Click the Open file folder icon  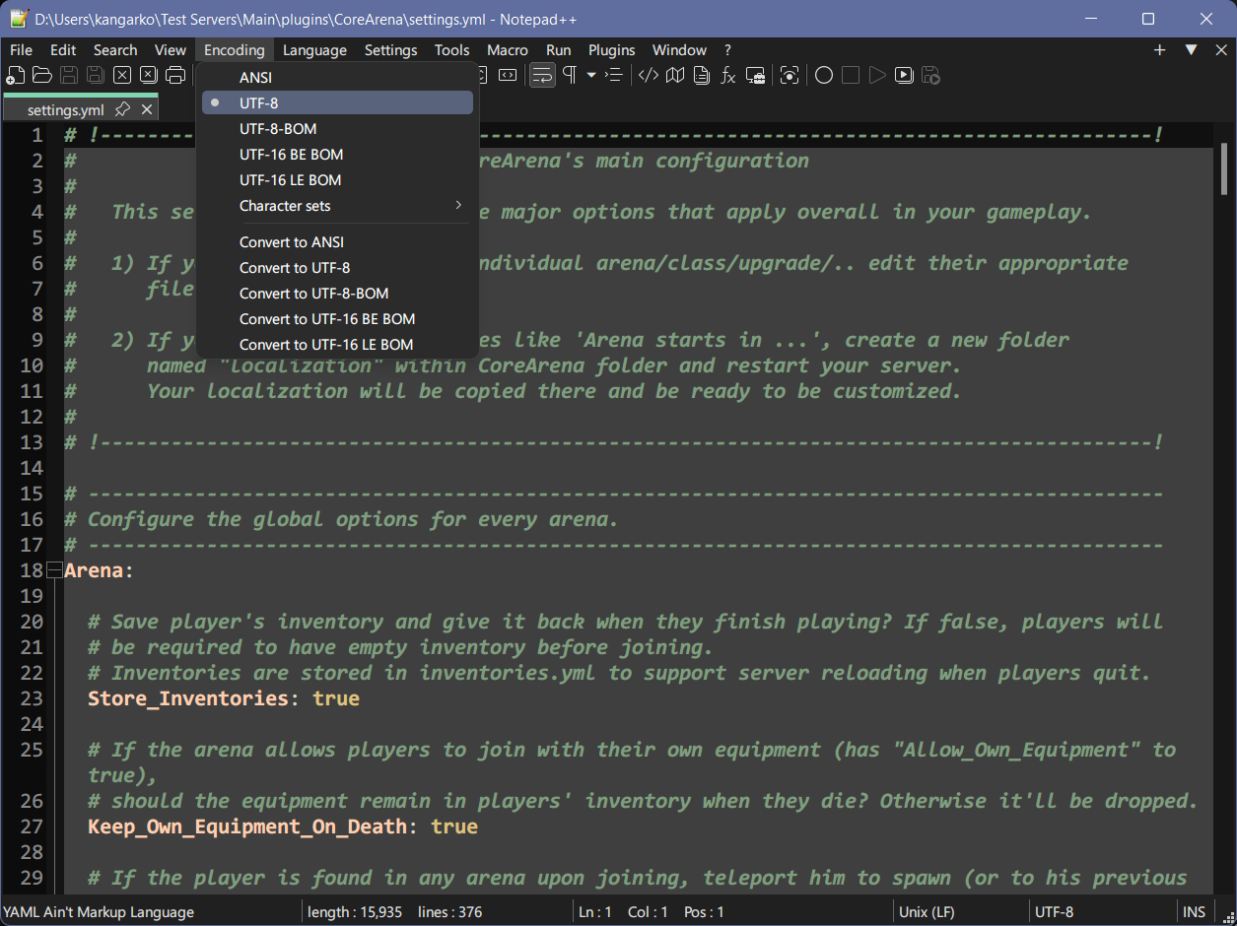42,75
